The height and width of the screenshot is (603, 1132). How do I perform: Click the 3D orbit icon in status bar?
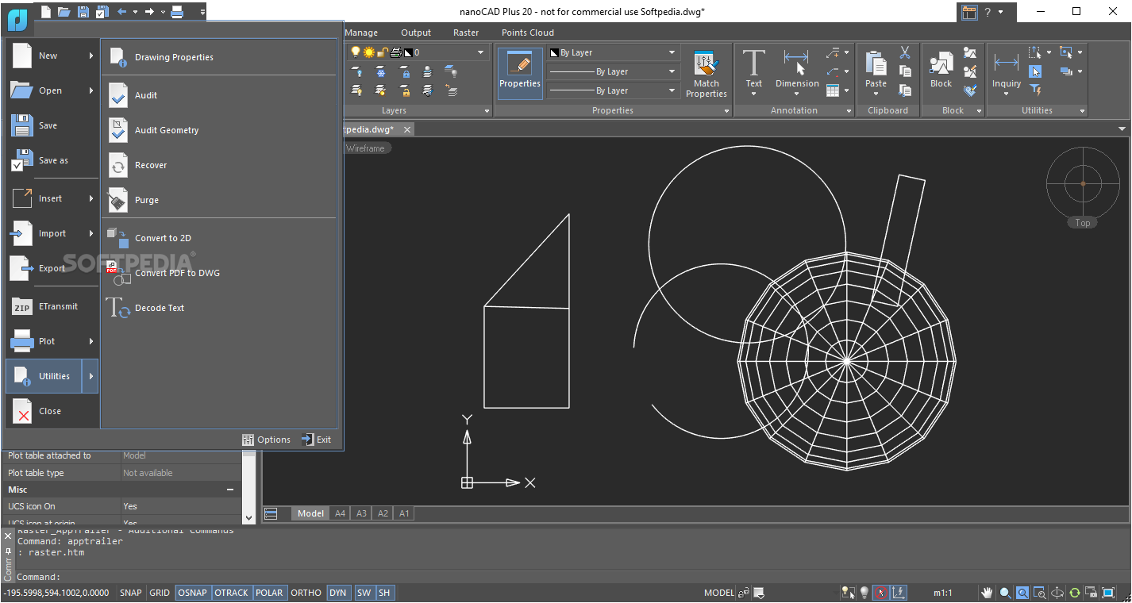tap(1057, 593)
